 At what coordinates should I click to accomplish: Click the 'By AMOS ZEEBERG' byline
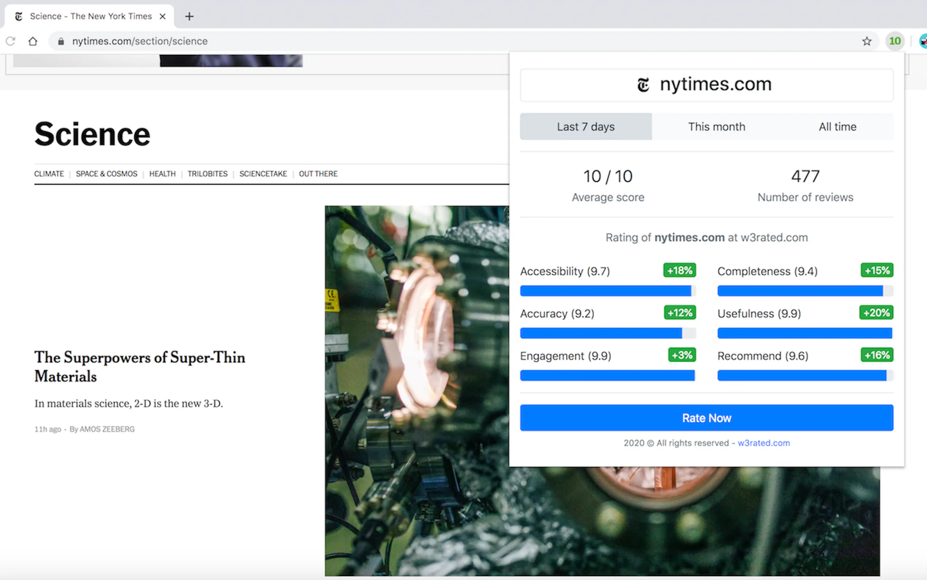[102, 429]
